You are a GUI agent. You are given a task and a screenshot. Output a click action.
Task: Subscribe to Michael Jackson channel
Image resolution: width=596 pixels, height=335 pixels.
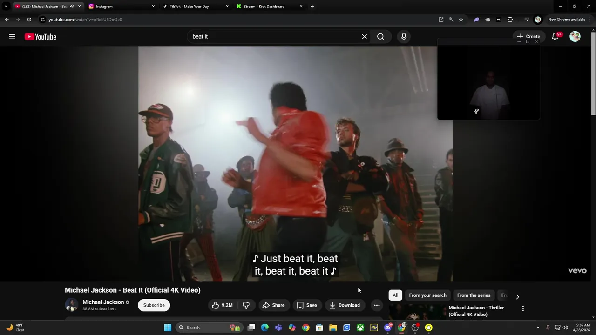[154, 305]
